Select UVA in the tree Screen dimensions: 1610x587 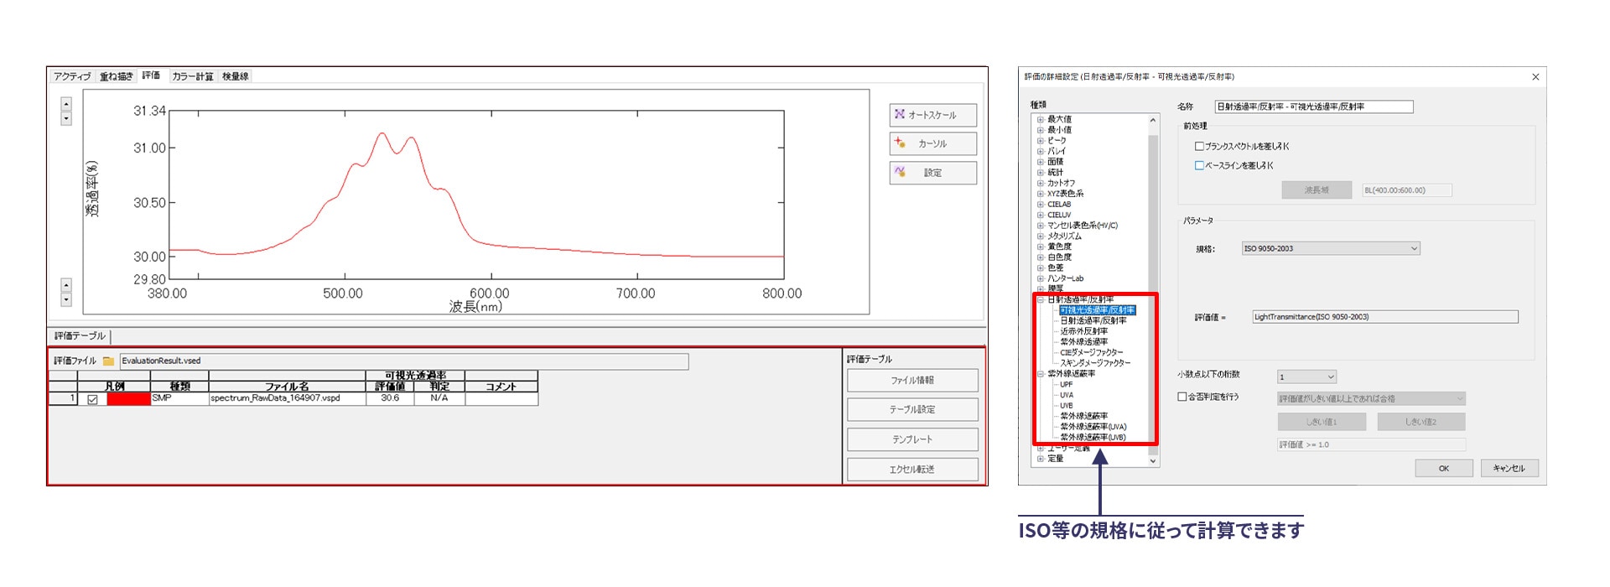click(1067, 395)
